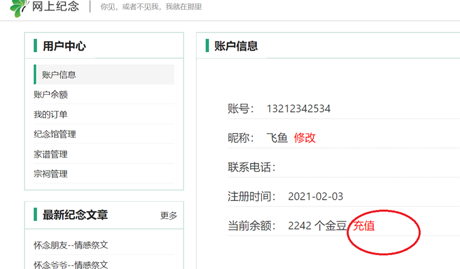Open the article 怀念爷爷--情感祭文
The height and width of the screenshot is (269, 460).
coord(71,264)
